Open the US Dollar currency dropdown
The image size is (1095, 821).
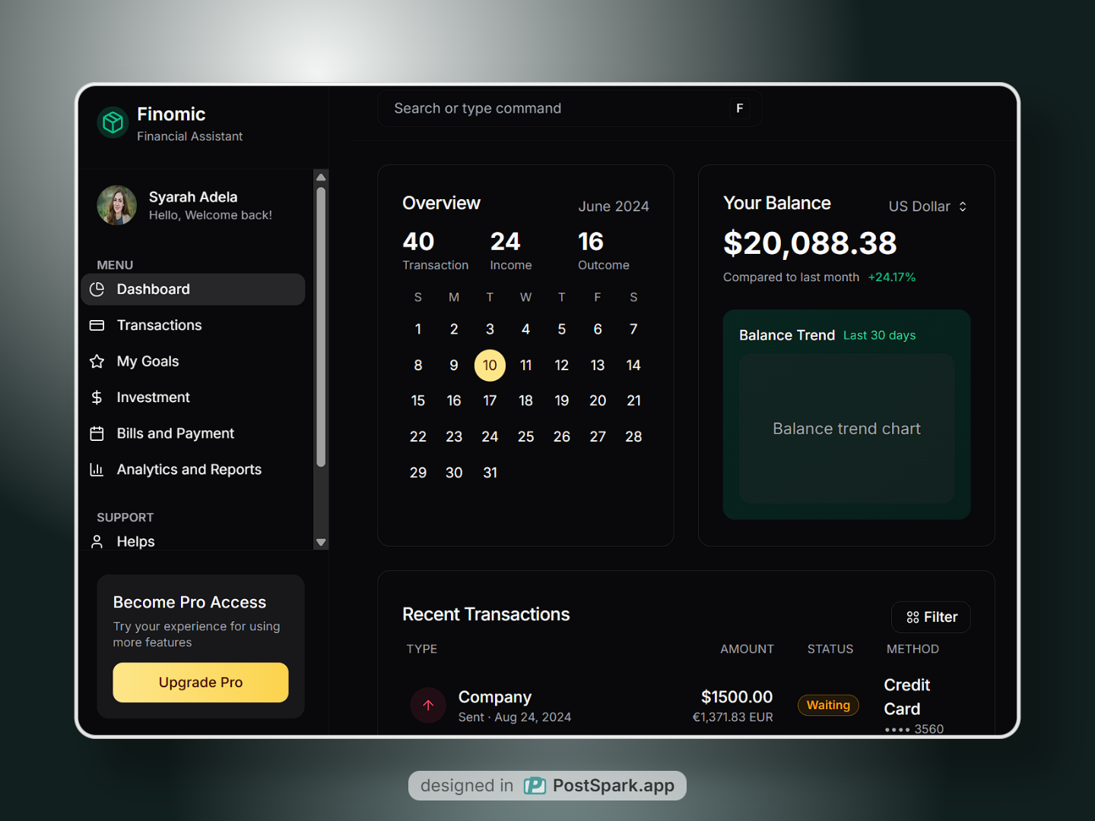tap(928, 207)
